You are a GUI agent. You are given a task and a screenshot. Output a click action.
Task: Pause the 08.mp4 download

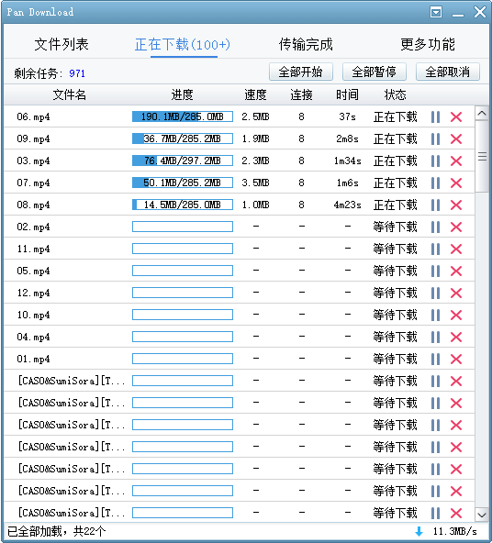pos(435,205)
